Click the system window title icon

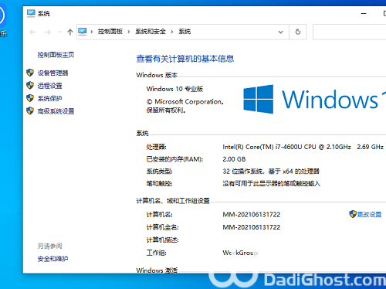point(31,13)
